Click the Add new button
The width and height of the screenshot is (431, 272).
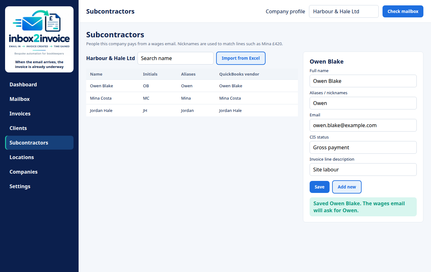[x=347, y=187]
